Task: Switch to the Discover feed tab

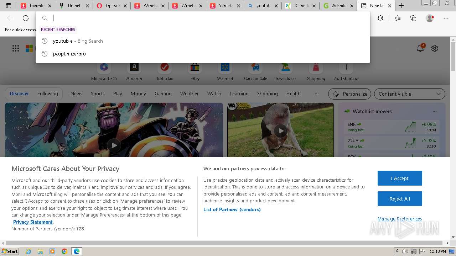Action: [x=19, y=94]
